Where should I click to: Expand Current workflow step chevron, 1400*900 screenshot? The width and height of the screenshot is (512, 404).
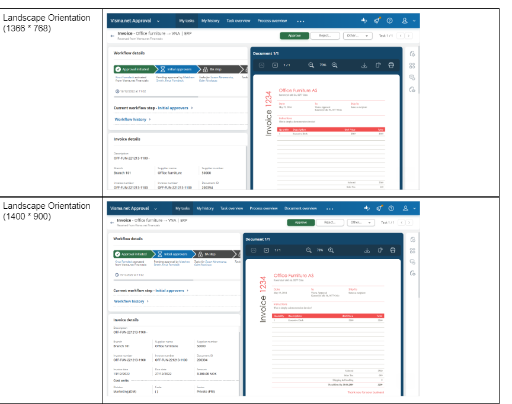(x=188, y=290)
